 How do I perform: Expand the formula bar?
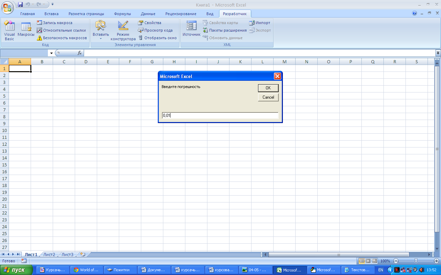pyautogui.click(x=438, y=53)
